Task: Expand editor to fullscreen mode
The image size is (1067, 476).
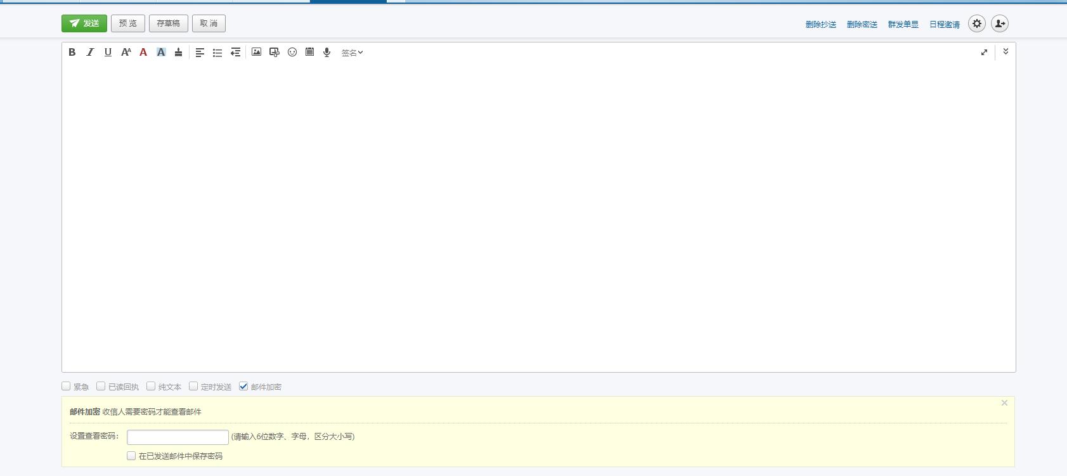Action: (x=984, y=53)
